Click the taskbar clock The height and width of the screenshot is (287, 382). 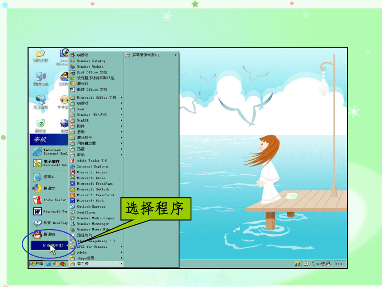339,264
